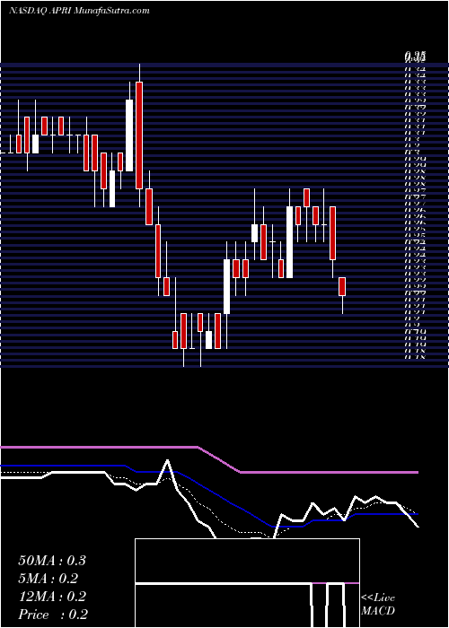Click the "50MA : 0.3" readout

click(x=52, y=561)
